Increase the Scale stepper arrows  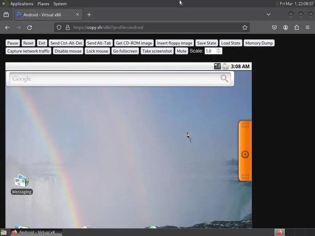[218, 49]
